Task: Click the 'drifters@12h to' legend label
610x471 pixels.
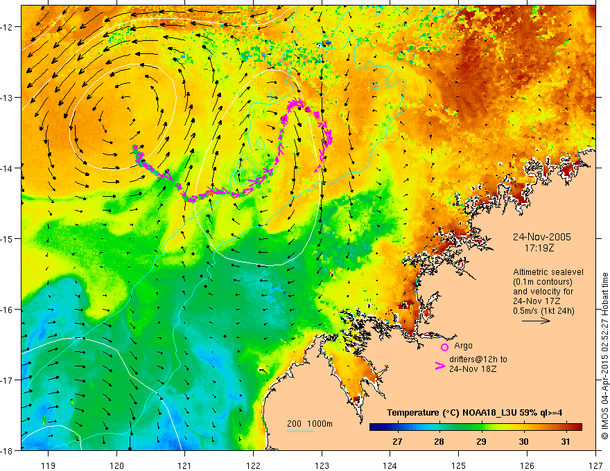Action: click(x=478, y=359)
